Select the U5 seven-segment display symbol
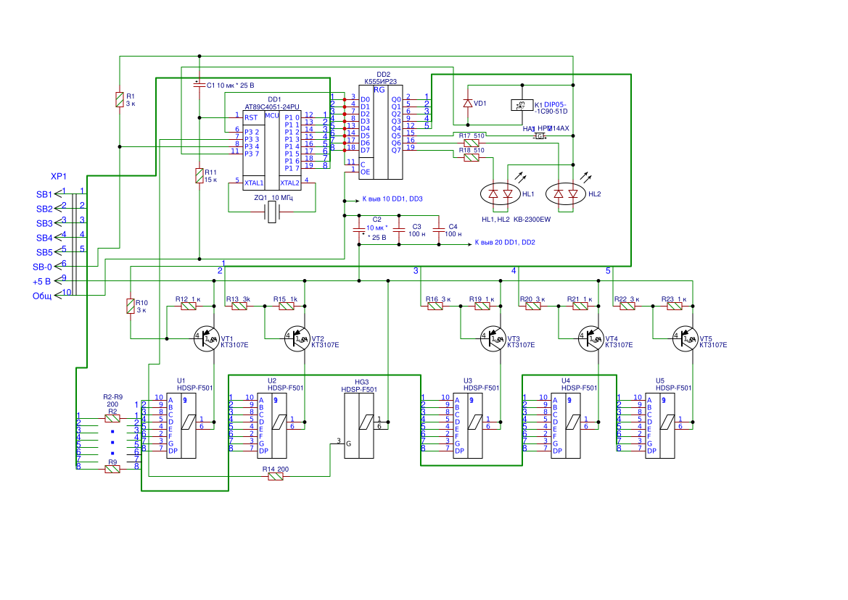The width and height of the screenshot is (848, 600). (660, 425)
